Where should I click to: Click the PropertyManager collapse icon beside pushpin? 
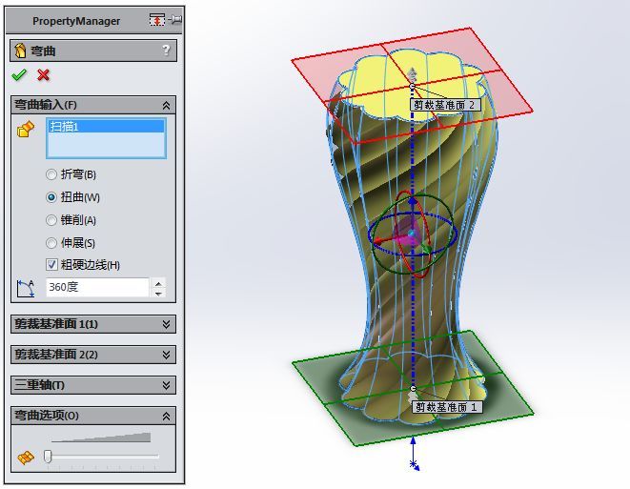tap(156, 19)
